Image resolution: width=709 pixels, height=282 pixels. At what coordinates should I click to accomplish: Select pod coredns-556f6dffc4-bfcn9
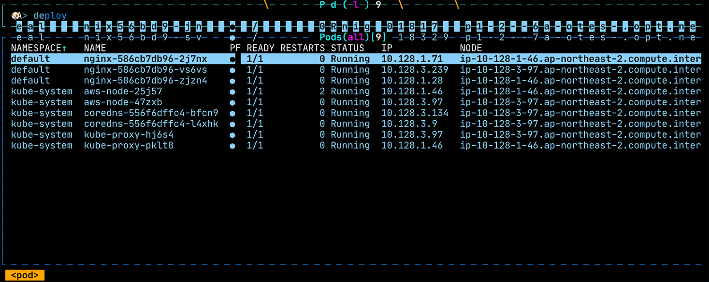click(x=151, y=113)
